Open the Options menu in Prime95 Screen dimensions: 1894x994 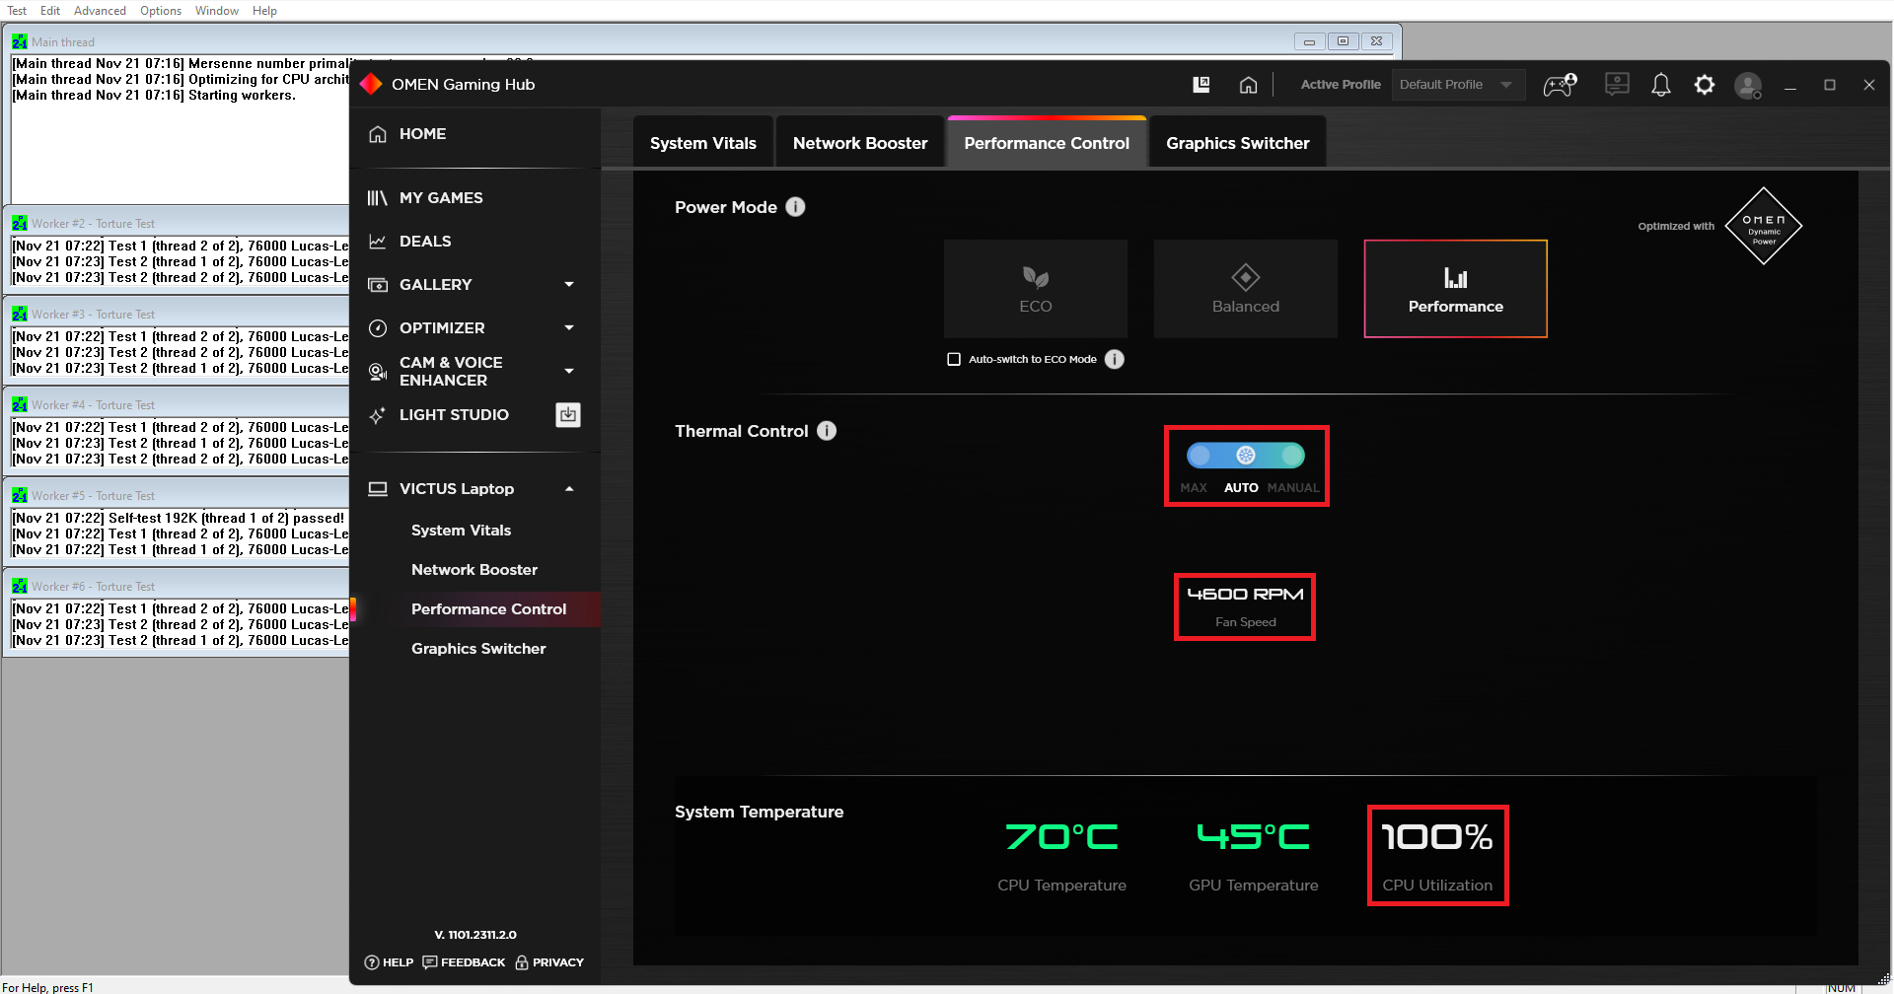point(161,11)
